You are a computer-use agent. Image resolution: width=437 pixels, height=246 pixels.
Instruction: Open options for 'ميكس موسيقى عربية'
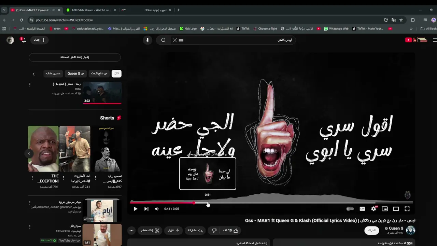30,203
